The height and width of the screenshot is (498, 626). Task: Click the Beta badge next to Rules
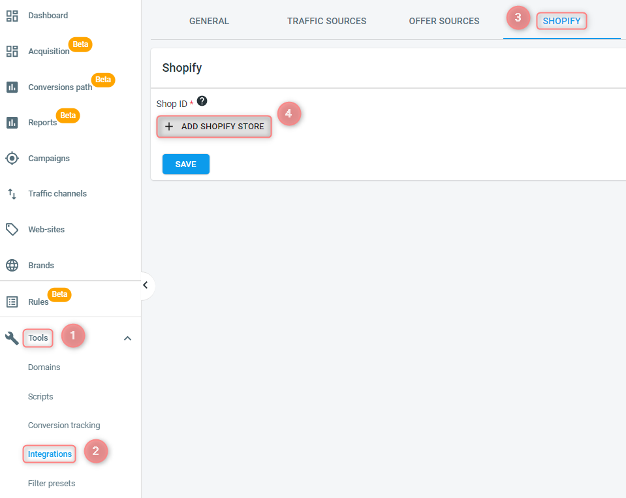[59, 294]
